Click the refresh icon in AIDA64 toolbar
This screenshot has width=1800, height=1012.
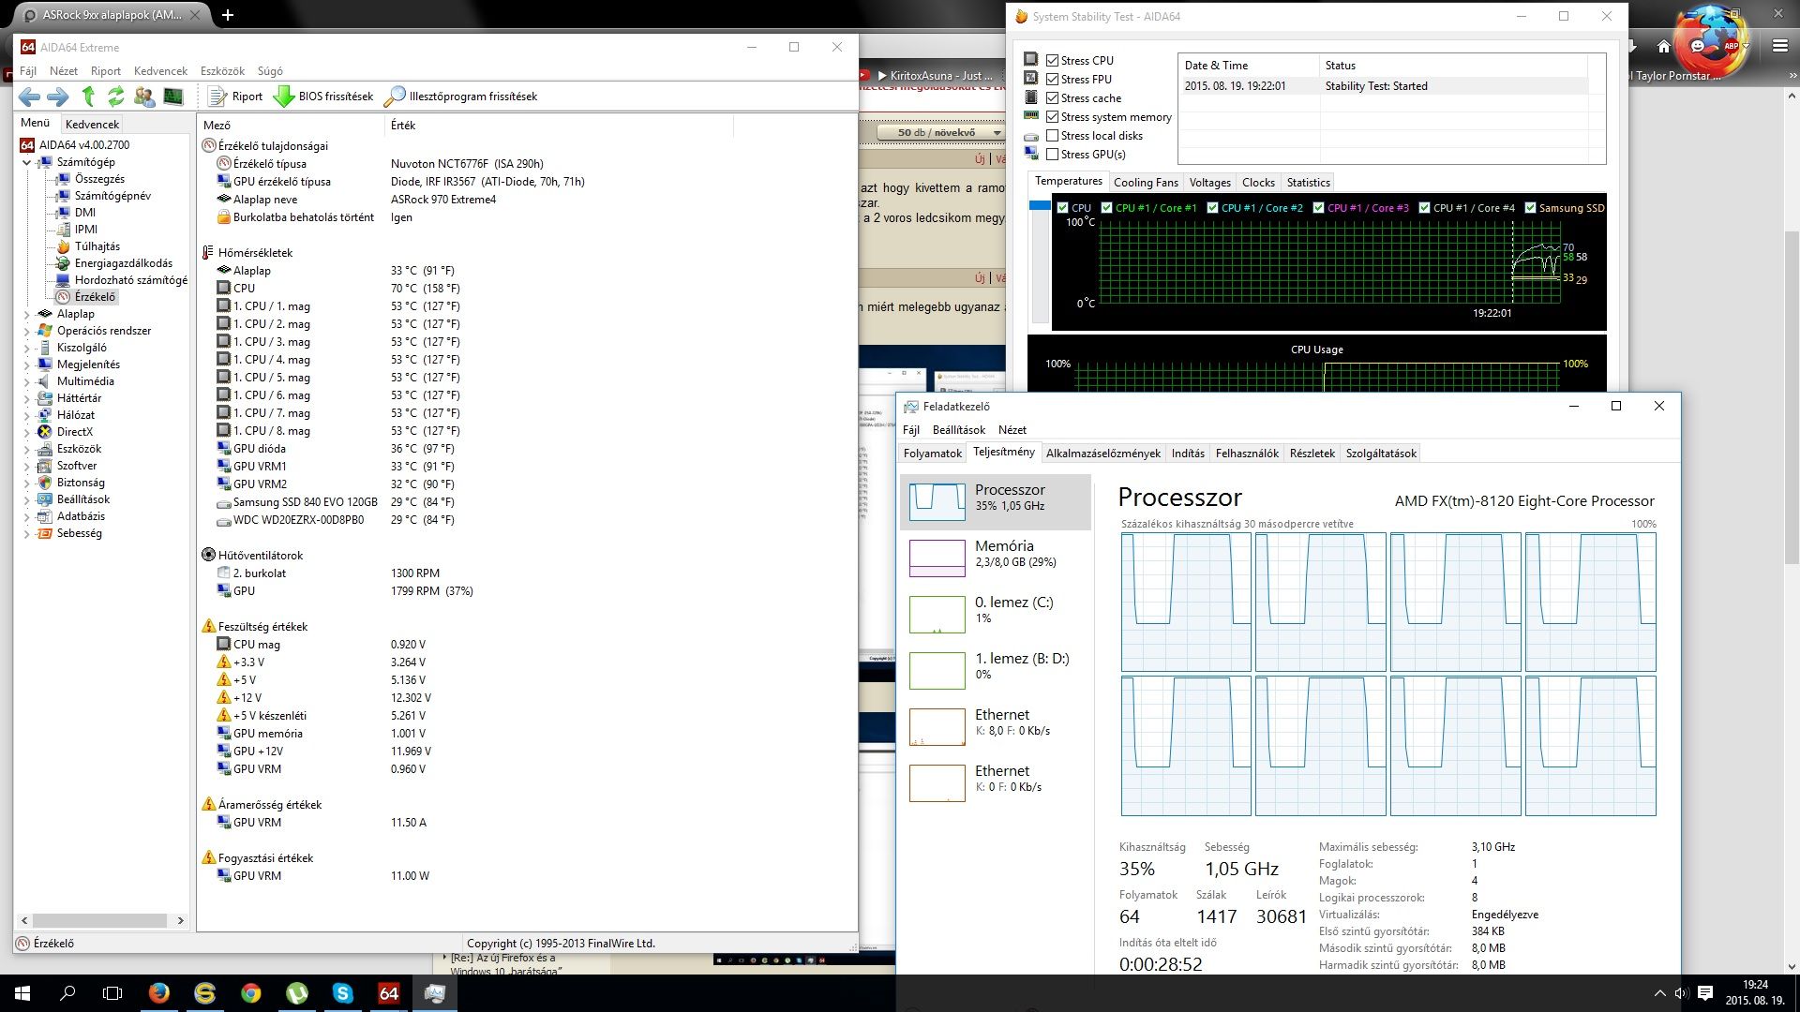click(x=115, y=97)
